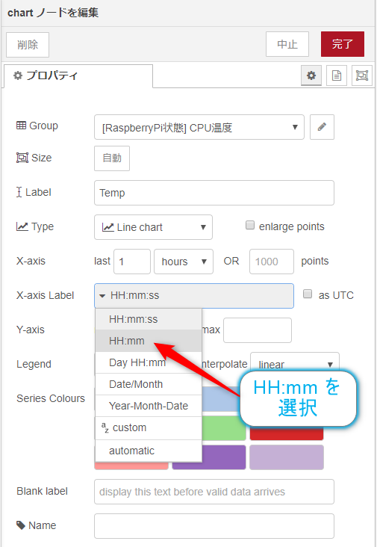Click the Blank label text field
The height and width of the screenshot is (547, 377).
(214, 492)
